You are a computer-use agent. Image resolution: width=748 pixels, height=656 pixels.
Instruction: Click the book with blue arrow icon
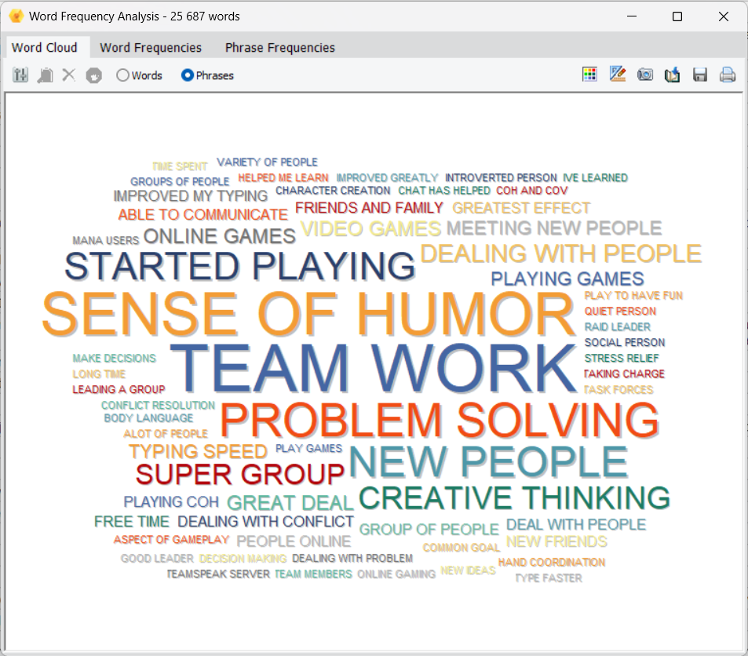pyautogui.click(x=672, y=75)
